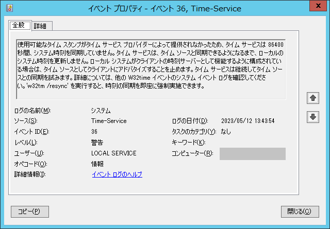Screen dimensions: 330x229
Task: Click the キーワード(K) label
Action: coord(189,143)
